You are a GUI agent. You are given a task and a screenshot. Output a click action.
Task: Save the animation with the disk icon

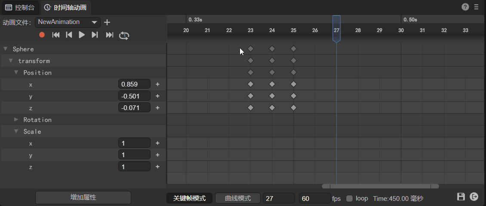click(461, 197)
